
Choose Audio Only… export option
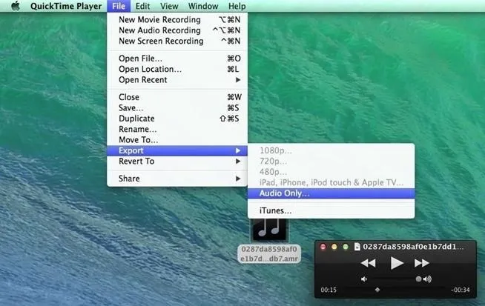click(331, 193)
